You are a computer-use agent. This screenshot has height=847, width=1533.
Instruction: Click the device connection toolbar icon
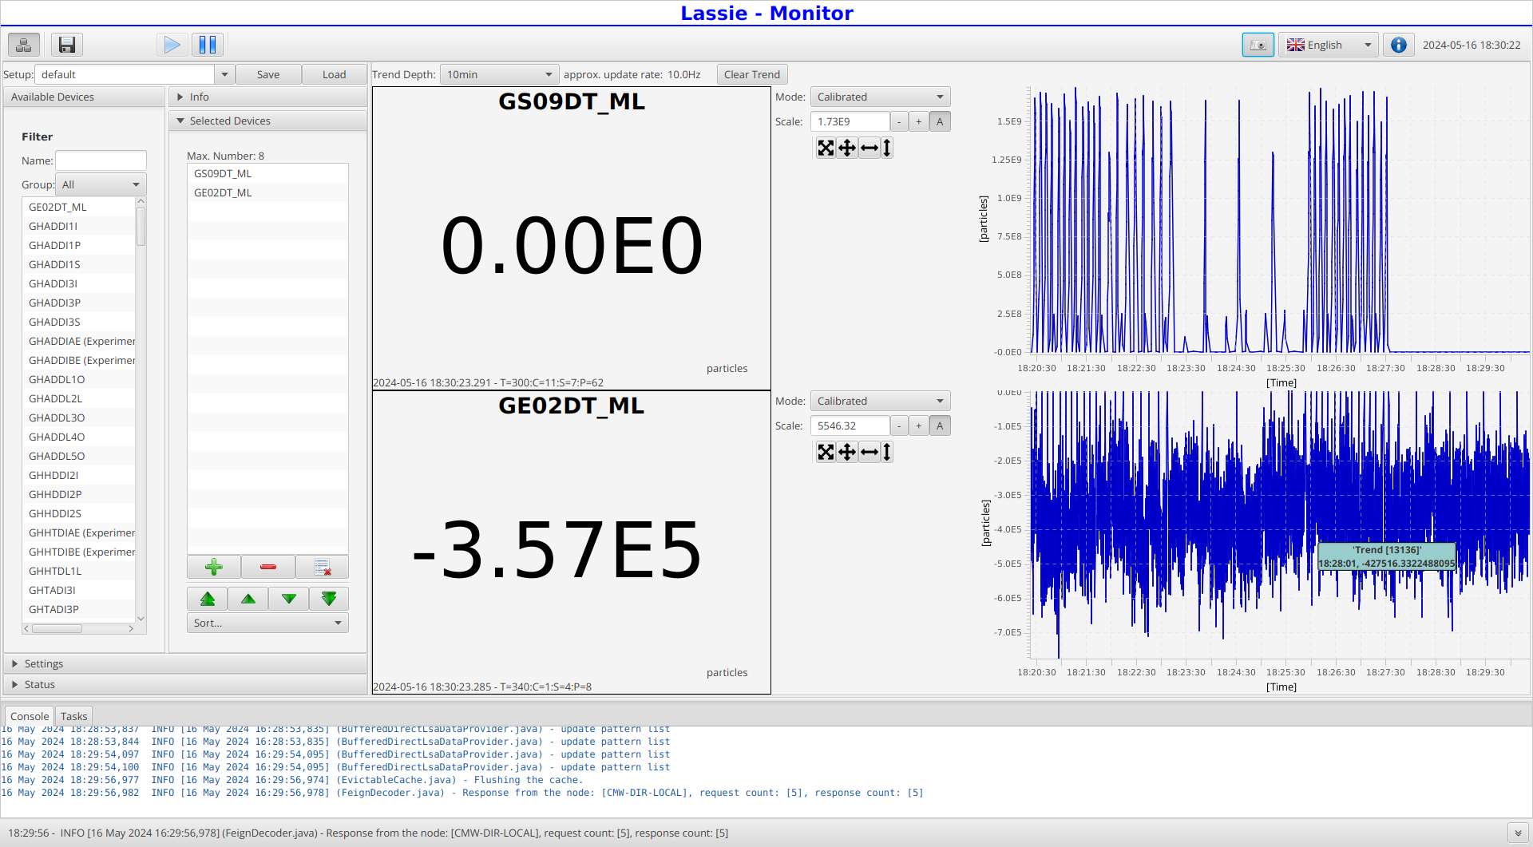pyautogui.click(x=24, y=45)
